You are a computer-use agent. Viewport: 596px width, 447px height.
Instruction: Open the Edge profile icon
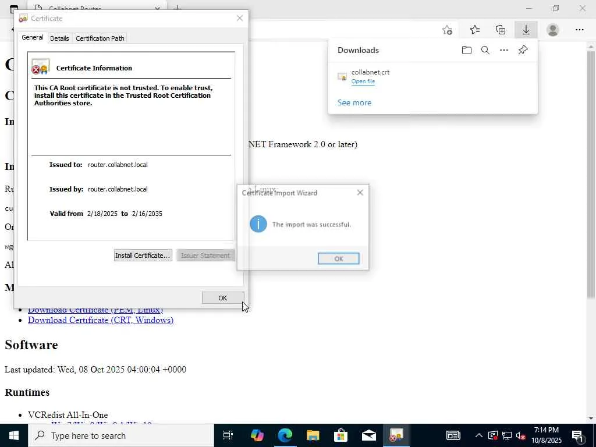tap(553, 30)
